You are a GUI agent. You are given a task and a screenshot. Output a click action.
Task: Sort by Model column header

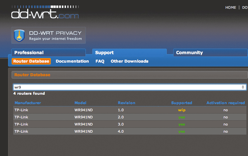(80, 103)
